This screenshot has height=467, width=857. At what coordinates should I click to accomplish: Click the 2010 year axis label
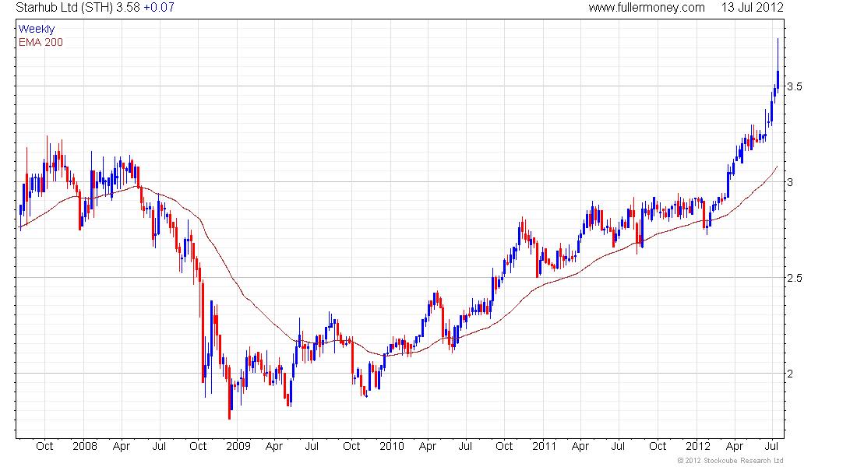pos(392,446)
